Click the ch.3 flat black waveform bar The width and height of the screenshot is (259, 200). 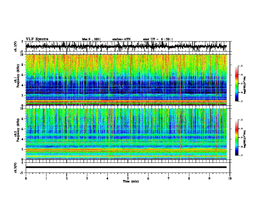[x=126, y=167]
